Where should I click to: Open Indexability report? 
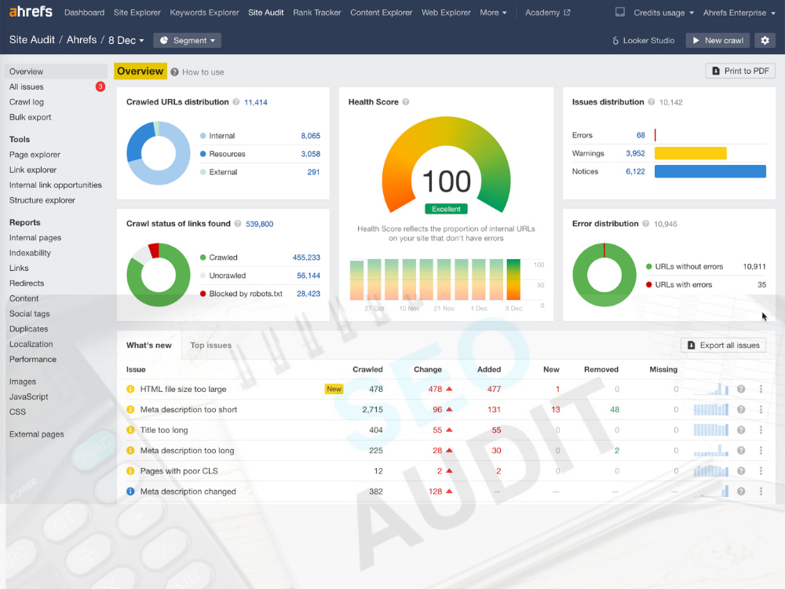click(x=30, y=253)
